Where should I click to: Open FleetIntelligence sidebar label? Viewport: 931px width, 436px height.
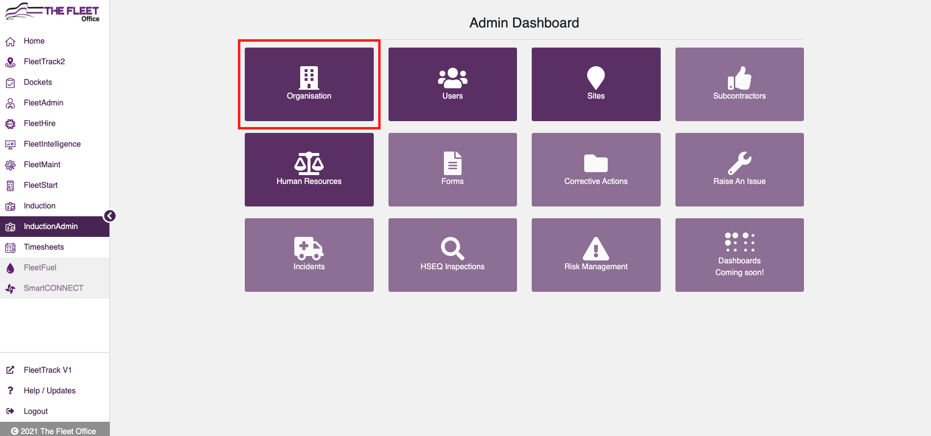point(52,144)
